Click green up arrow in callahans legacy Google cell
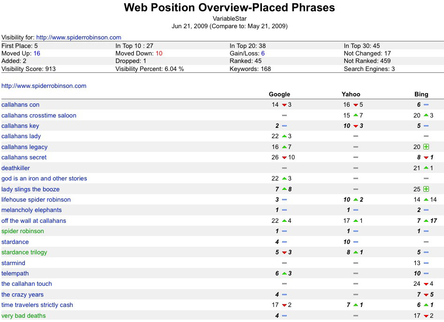 click(284, 147)
